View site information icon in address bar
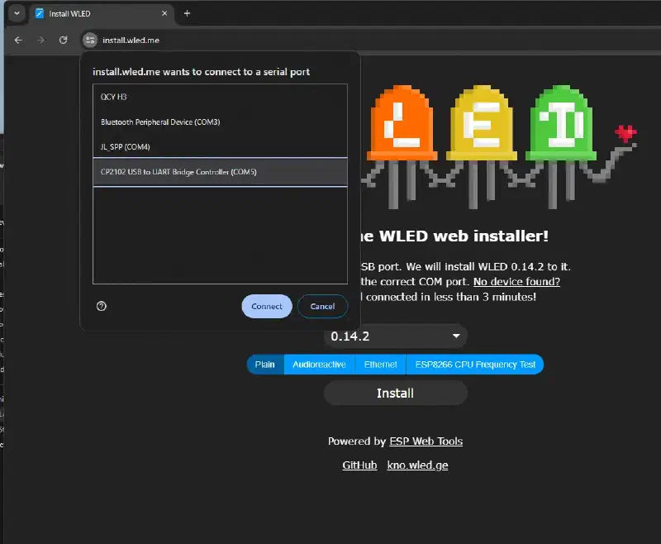This screenshot has height=544, width=661. (90, 40)
